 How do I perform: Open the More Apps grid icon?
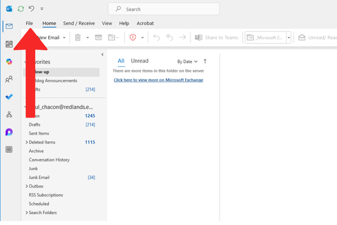(9, 150)
